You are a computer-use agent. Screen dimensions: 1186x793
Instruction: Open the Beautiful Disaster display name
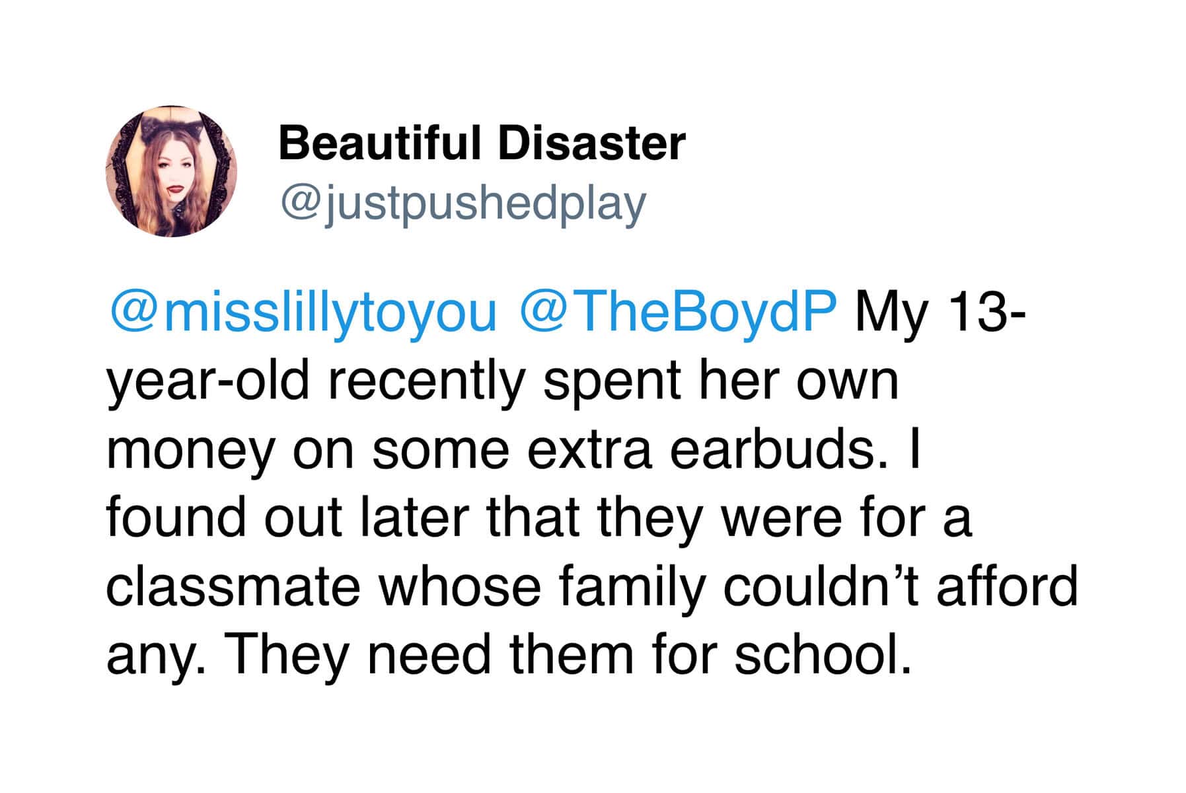pyautogui.click(x=482, y=143)
